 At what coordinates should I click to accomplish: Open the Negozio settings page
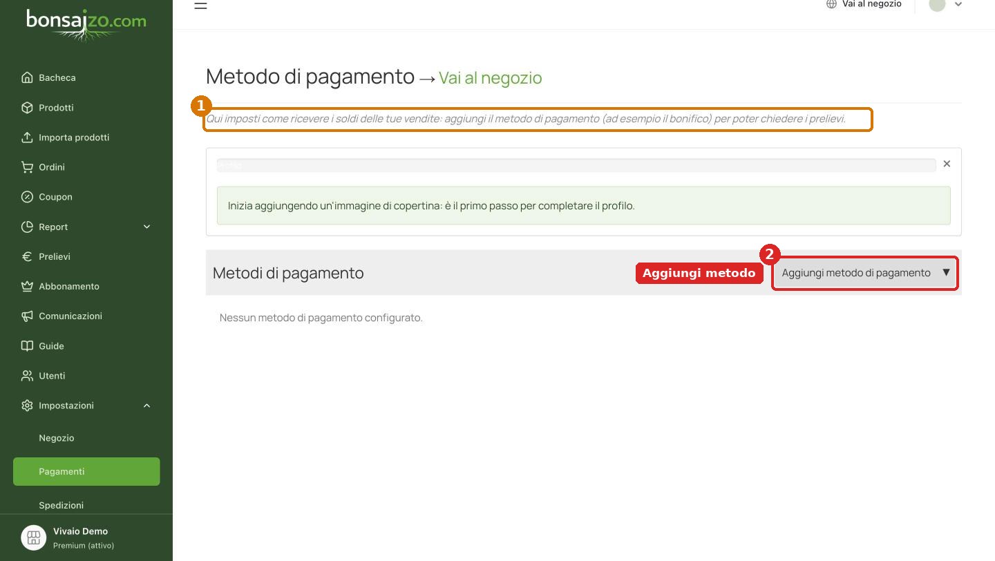point(57,437)
